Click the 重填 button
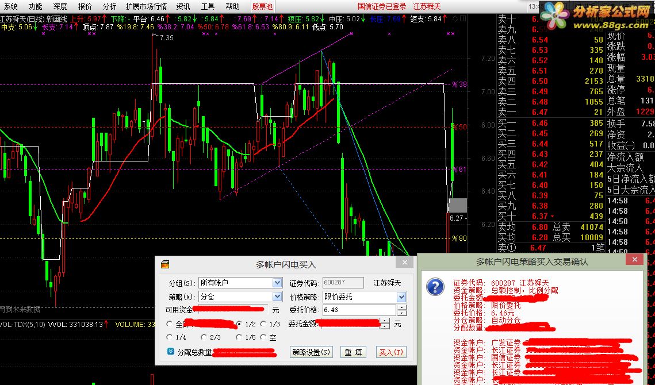655x385 pixels. [353, 352]
